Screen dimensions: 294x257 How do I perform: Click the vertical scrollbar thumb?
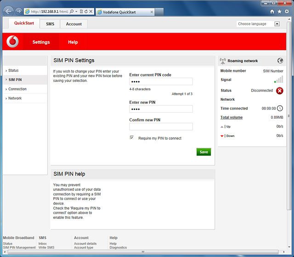289,116
